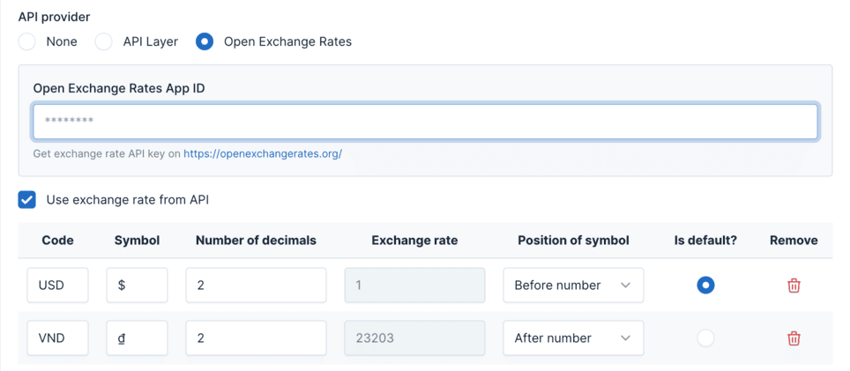Click the Number of decimals header
The width and height of the screenshot is (850, 371).
(256, 241)
